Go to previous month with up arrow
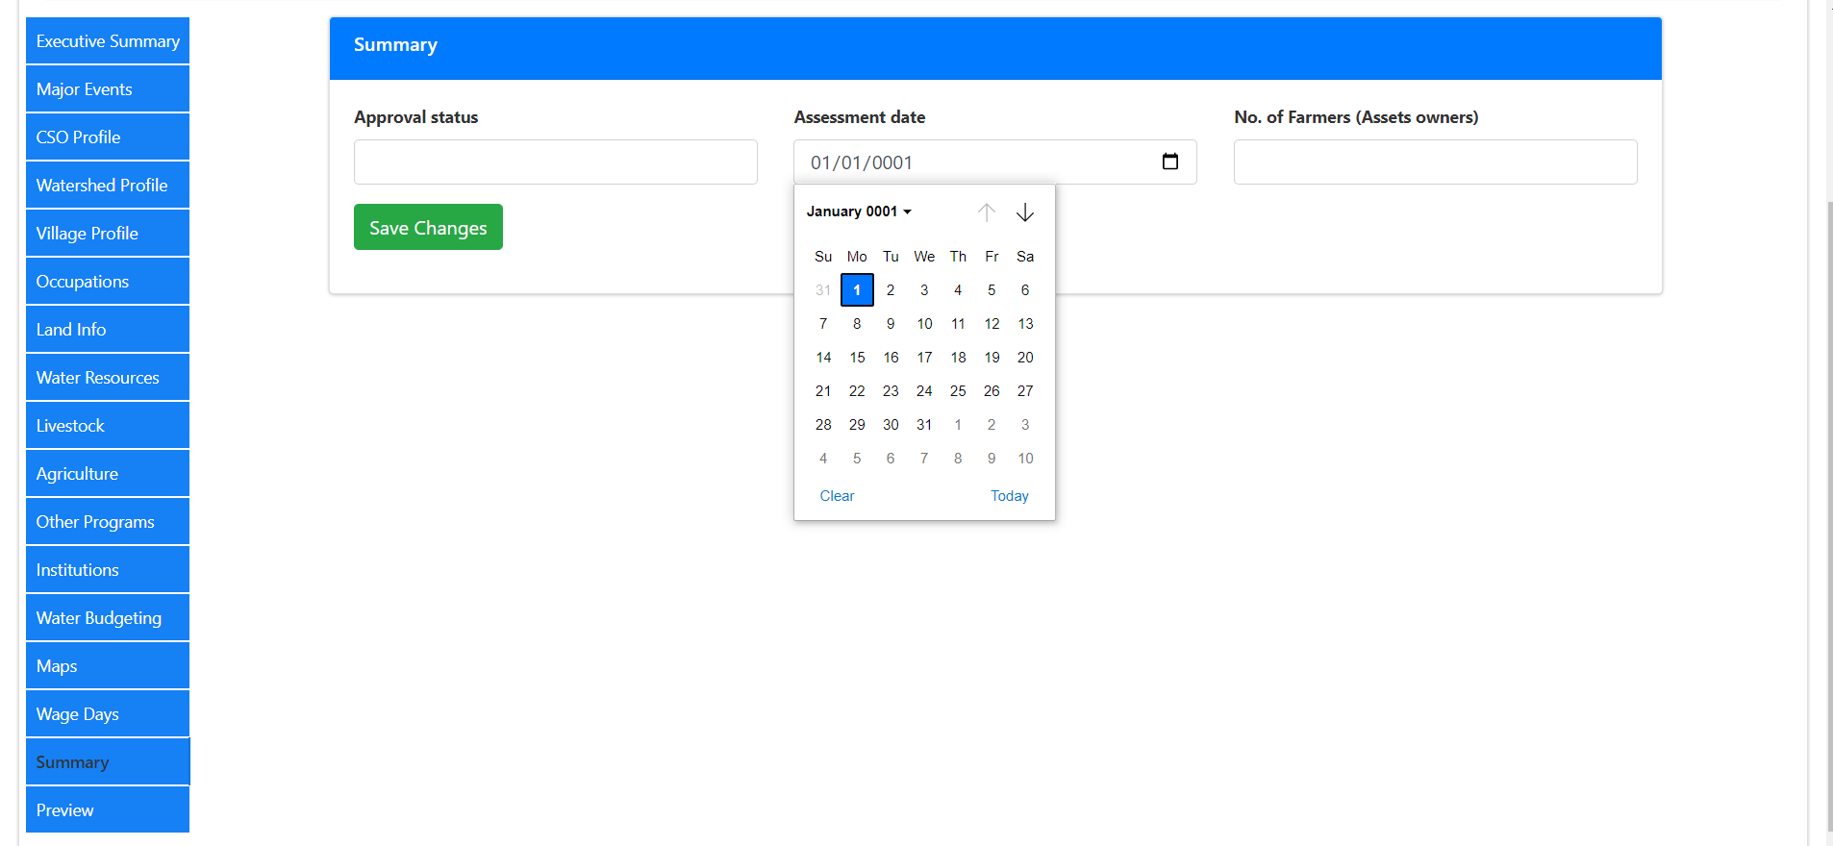1833x846 pixels. pos(987,211)
